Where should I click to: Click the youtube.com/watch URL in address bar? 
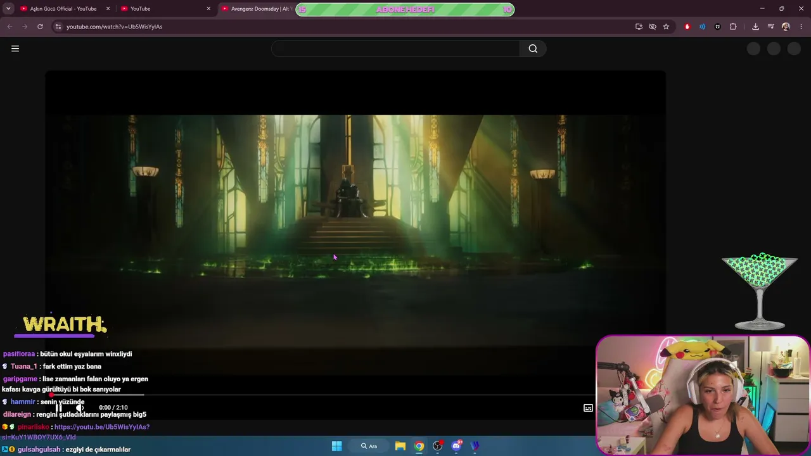115,27
